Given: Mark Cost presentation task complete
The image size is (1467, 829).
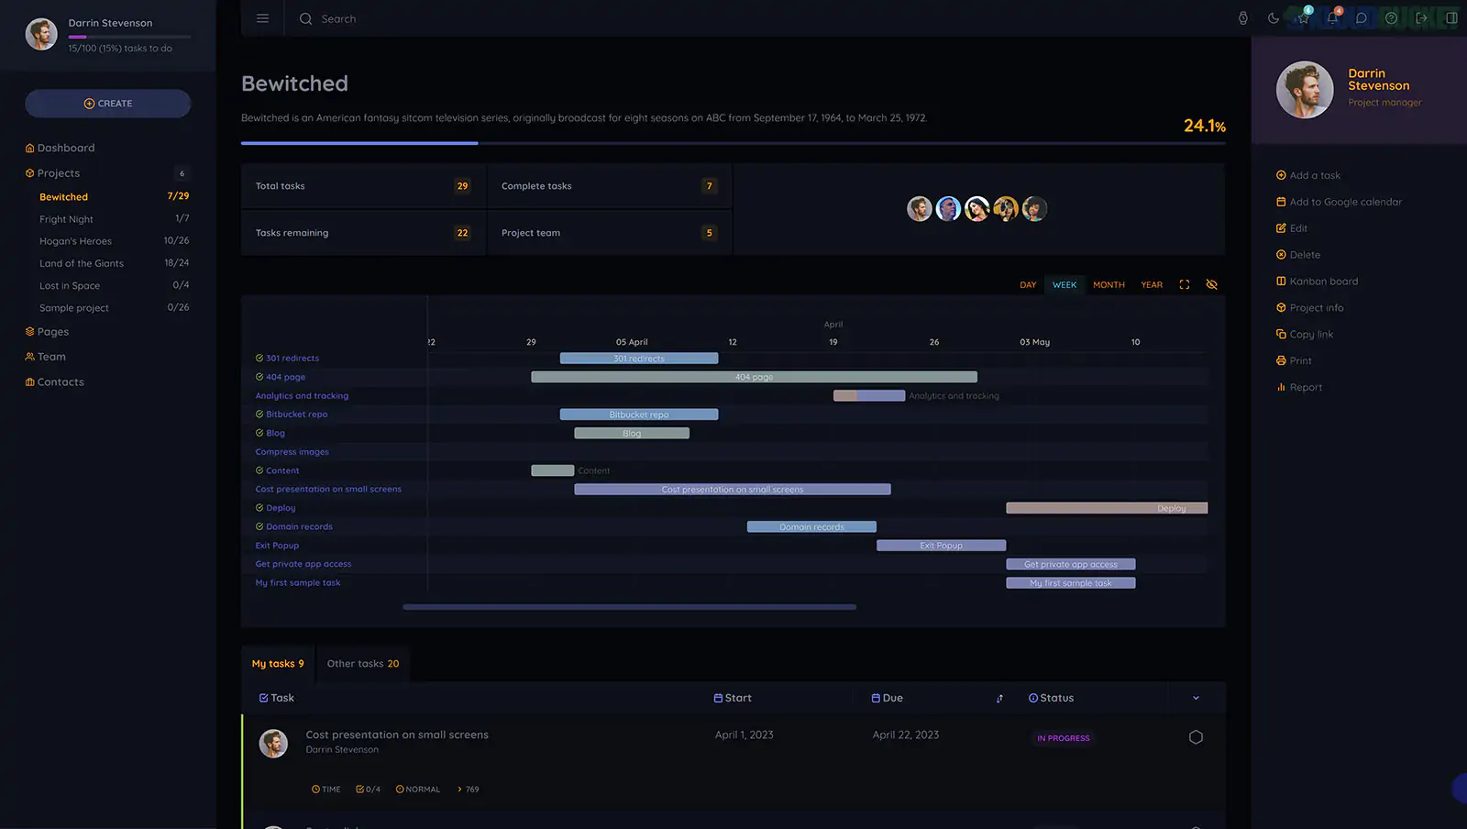Looking at the screenshot, I should click(1196, 736).
